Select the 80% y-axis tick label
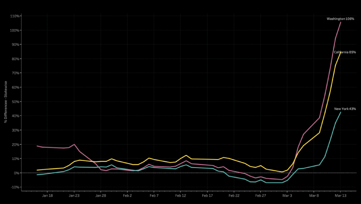 15,59
